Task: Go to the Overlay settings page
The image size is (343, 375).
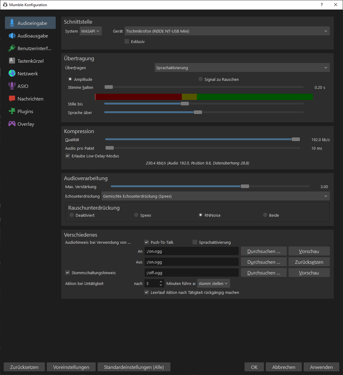Action: point(30,124)
